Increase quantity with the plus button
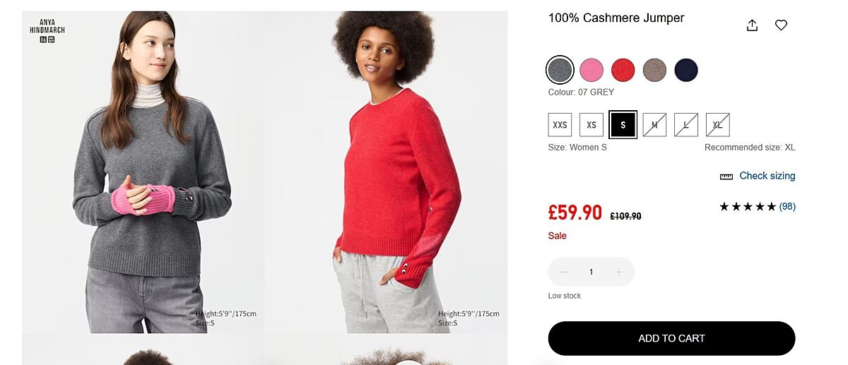Viewport: 848px width, 365px height. [x=619, y=272]
